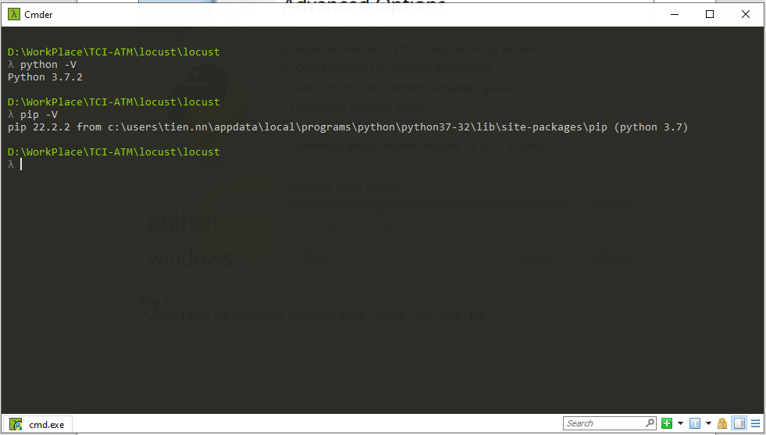Click the Cmder title text
The image size is (766, 435).
pos(38,14)
